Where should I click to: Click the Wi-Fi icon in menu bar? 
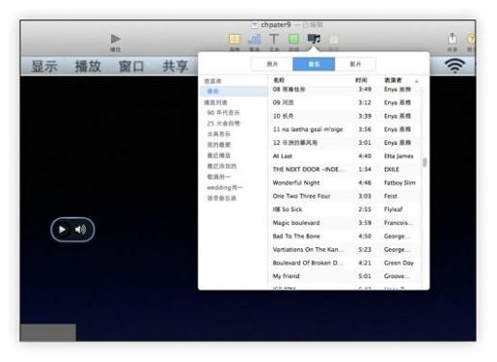[x=455, y=66]
